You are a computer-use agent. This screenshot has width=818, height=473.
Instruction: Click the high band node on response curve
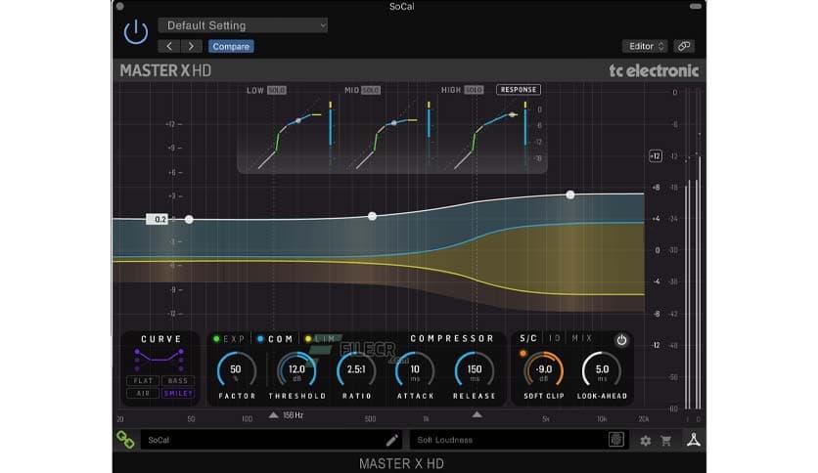570,194
